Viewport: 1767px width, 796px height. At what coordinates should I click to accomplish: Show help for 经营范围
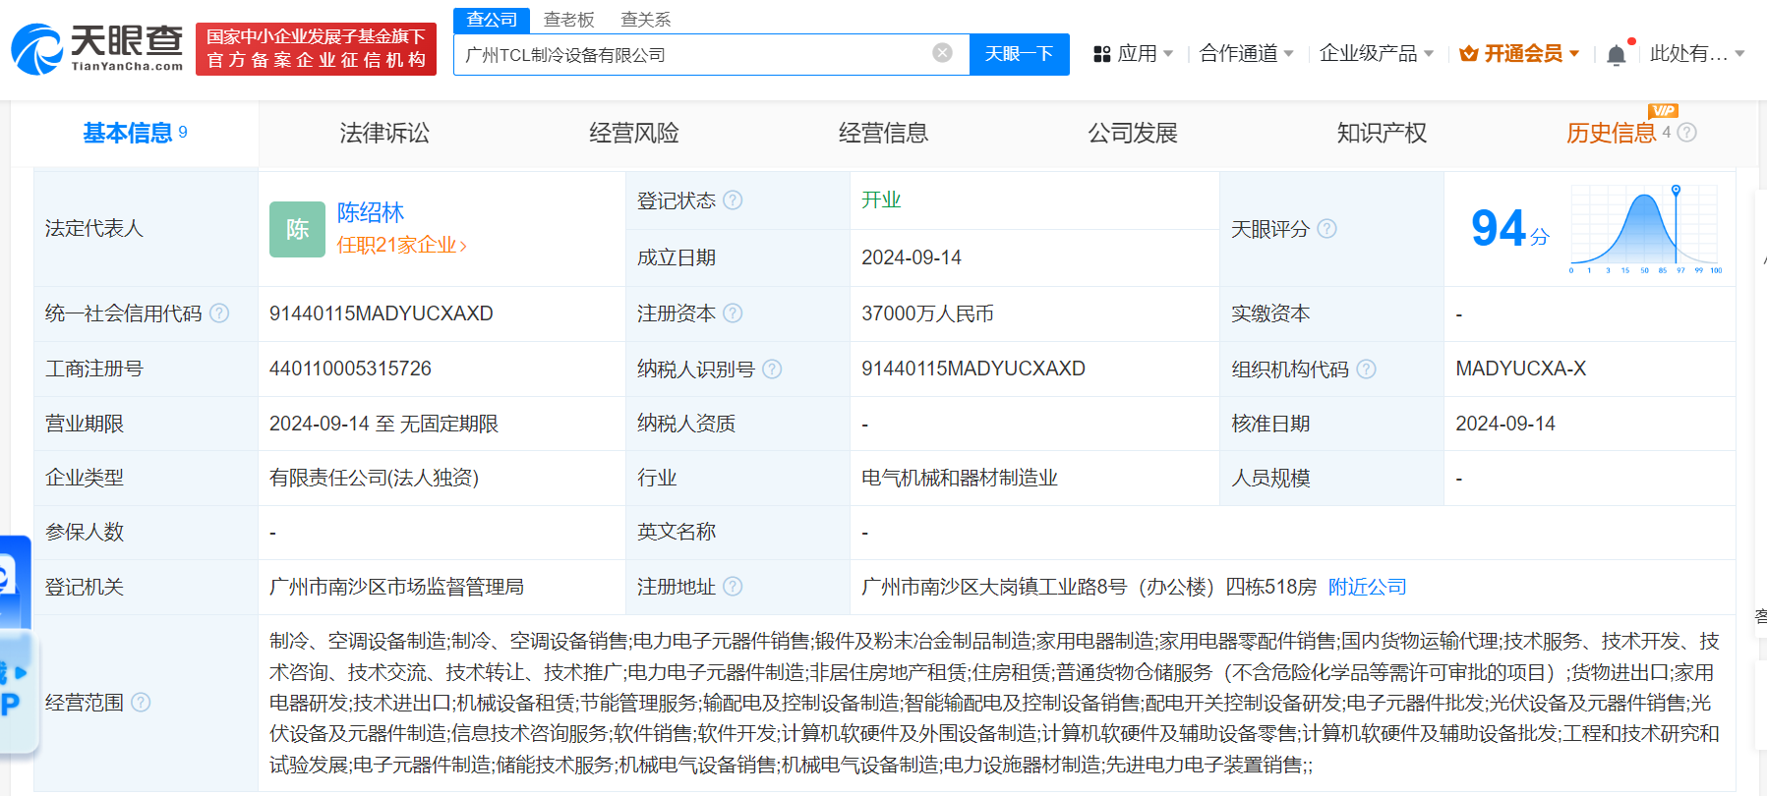coord(141,703)
